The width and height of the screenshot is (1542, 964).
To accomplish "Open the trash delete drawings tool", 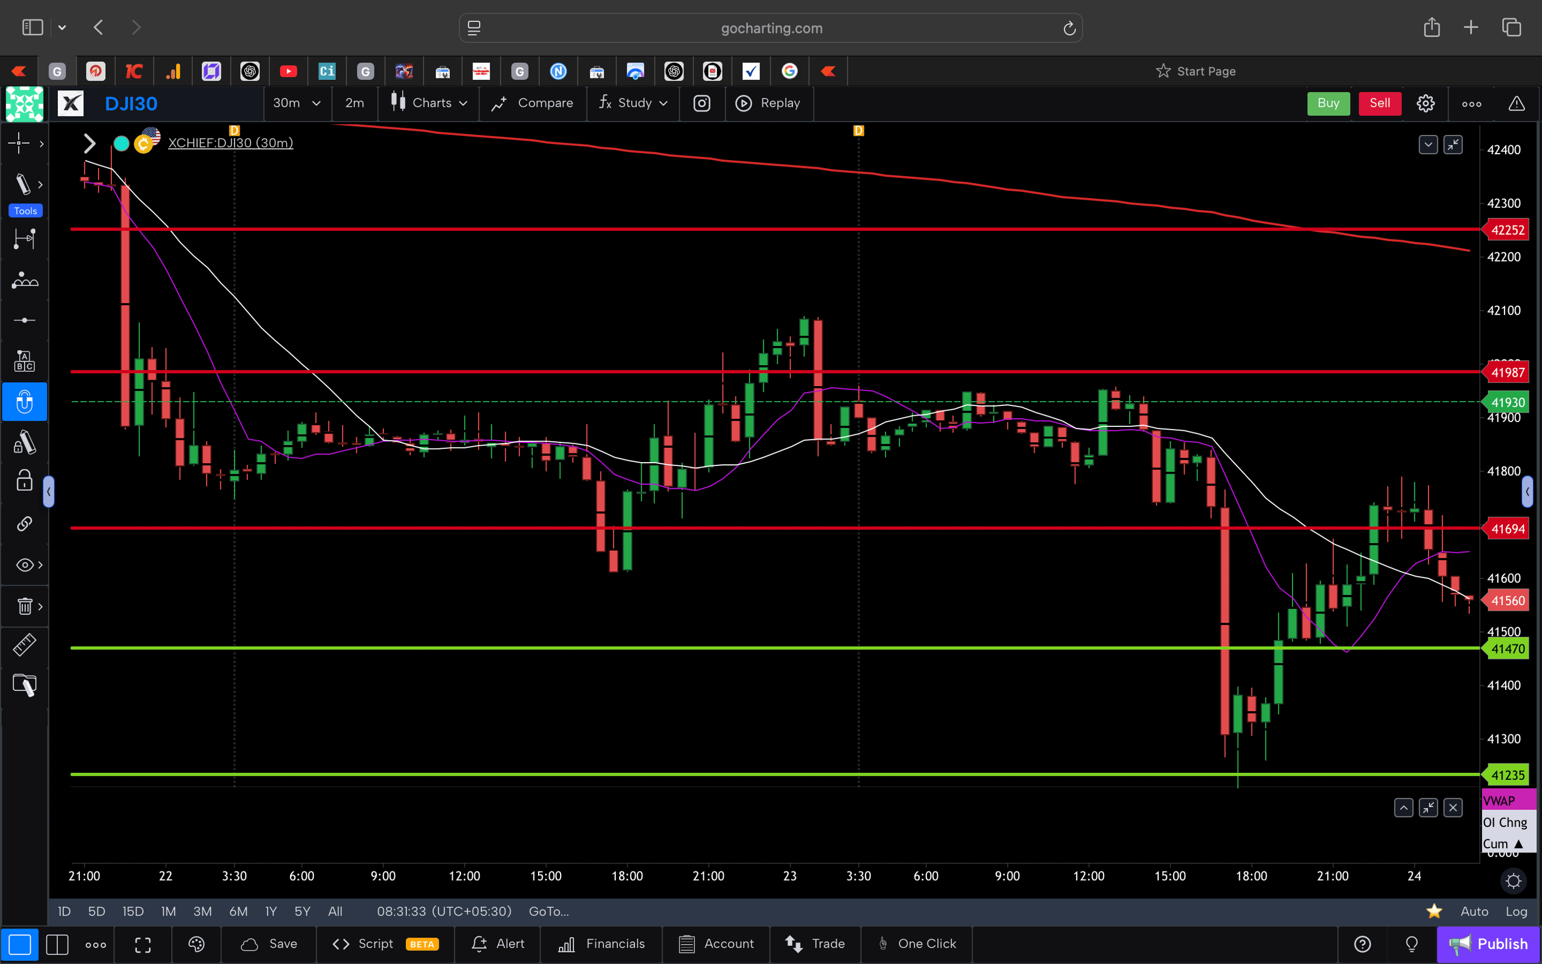I will [24, 606].
